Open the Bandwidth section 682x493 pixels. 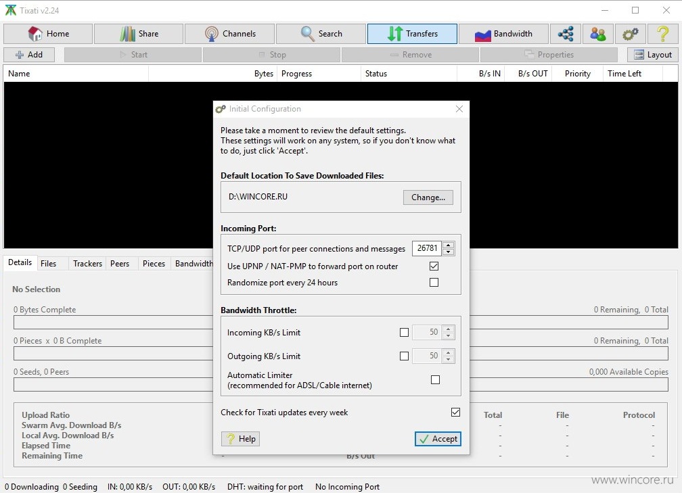point(503,34)
